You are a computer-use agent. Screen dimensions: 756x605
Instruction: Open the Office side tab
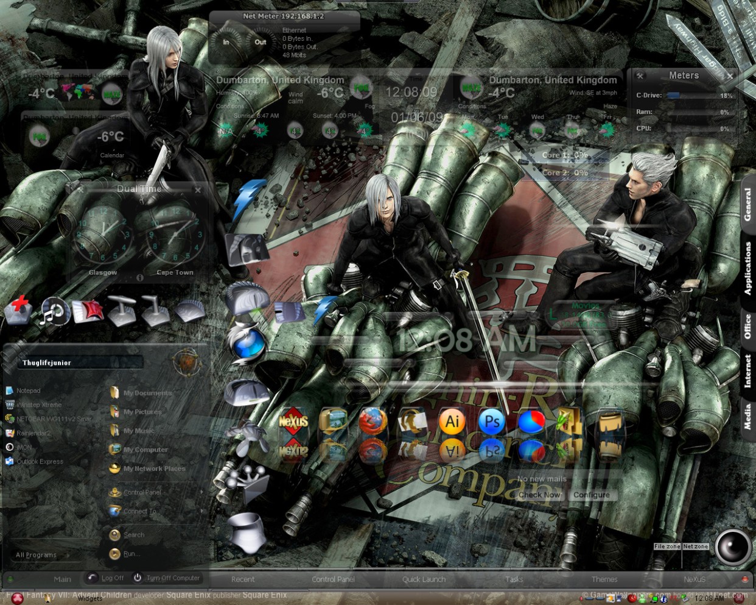pos(748,326)
